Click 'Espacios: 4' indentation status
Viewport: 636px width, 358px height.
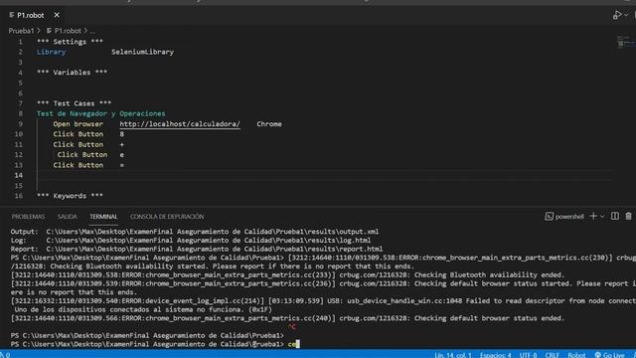[495, 355]
